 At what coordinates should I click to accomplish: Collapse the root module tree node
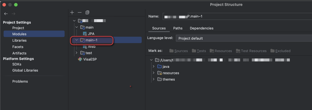74,21
